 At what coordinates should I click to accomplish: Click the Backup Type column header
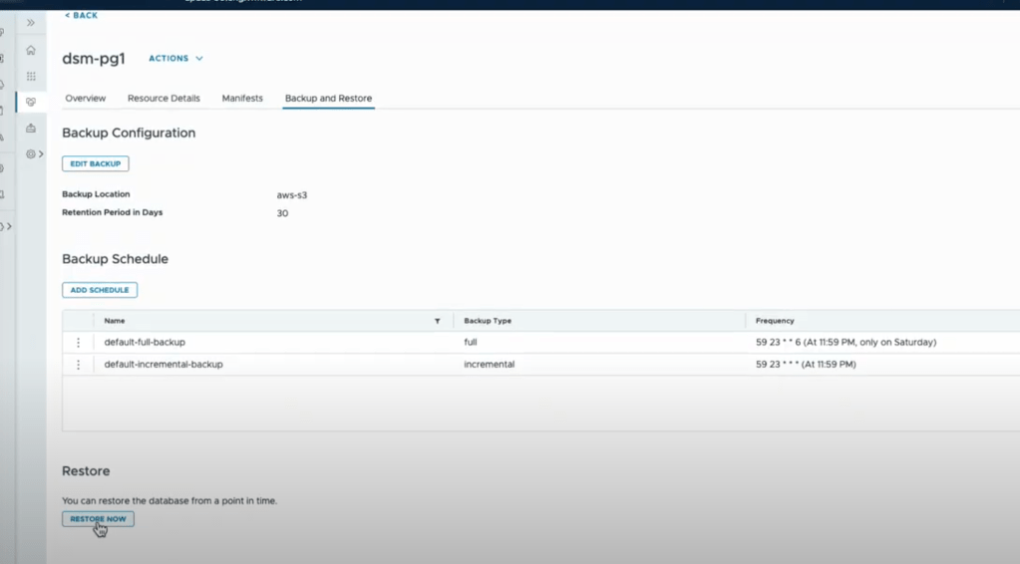pyautogui.click(x=488, y=321)
